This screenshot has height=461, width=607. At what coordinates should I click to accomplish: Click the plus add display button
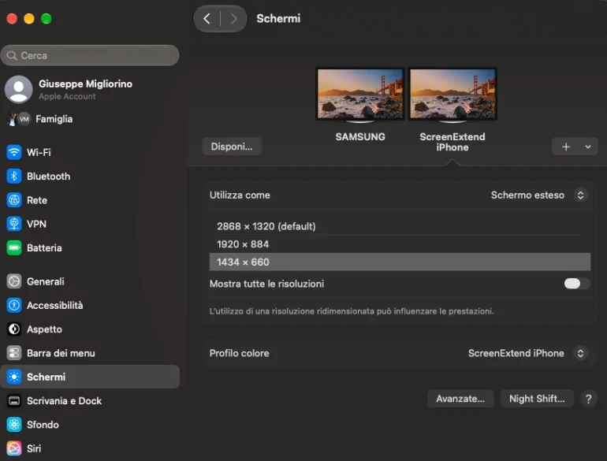[565, 147]
